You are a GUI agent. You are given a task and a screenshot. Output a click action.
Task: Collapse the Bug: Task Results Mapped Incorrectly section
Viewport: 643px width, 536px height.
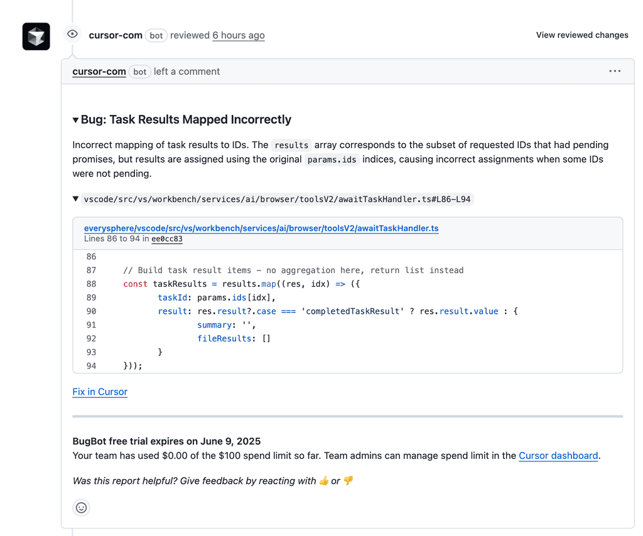[x=75, y=119]
